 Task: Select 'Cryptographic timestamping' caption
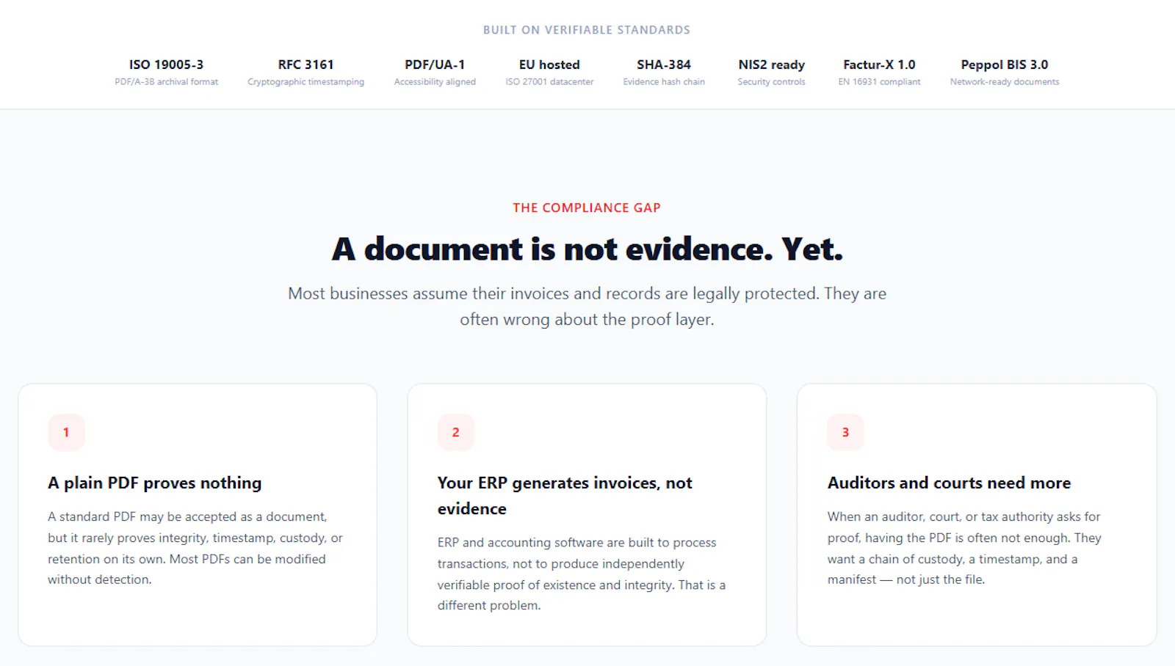[x=305, y=82]
